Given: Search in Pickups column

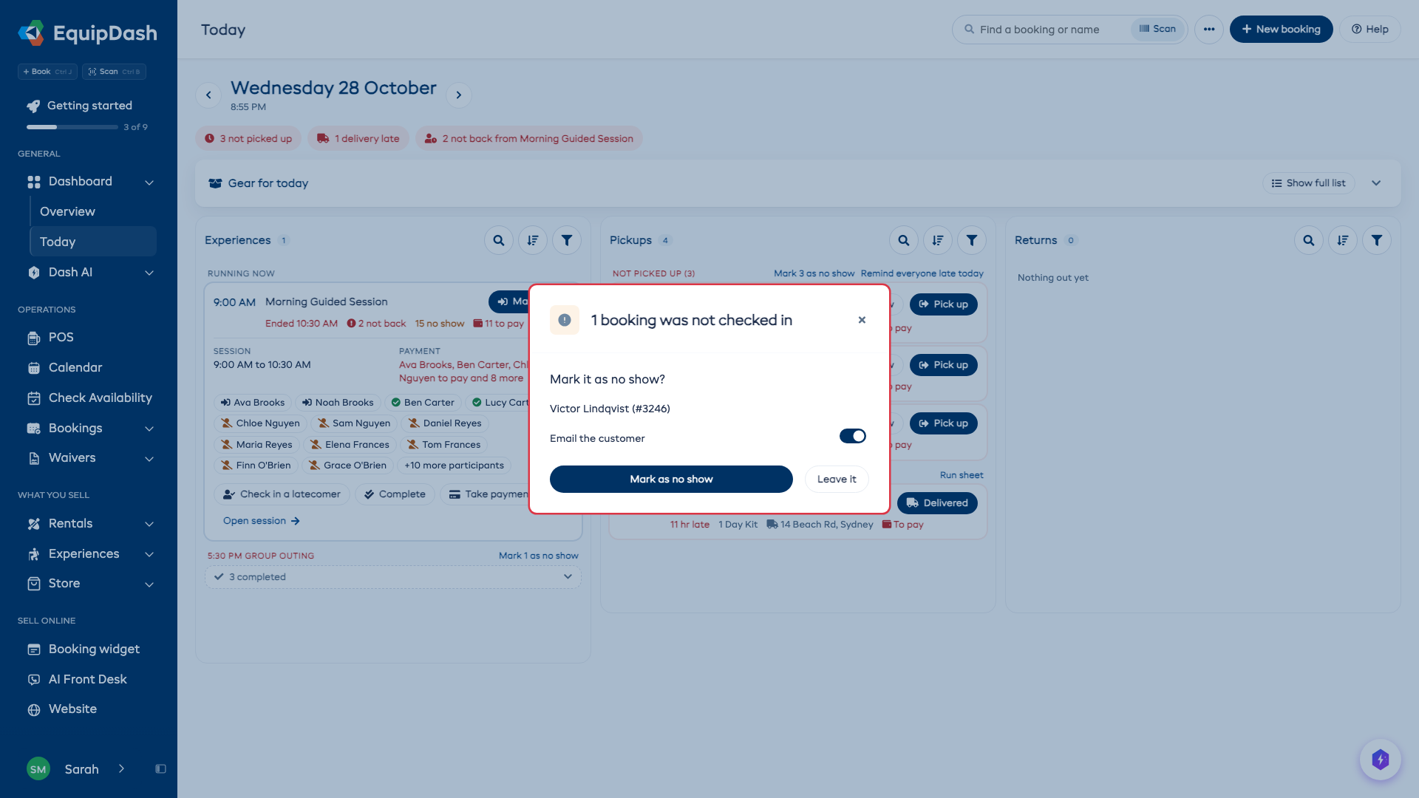Looking at the screenshot, I should click(x=904, y=240).
